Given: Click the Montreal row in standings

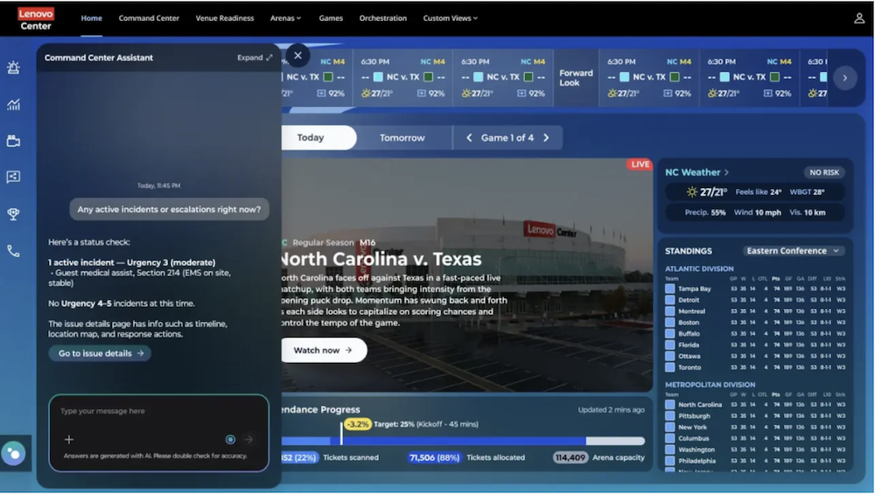Looking at the screenshot, I should 755,311.
